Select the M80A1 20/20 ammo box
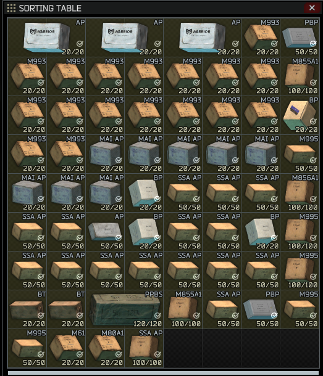The height and width of the screenshot is (376, 323). [x=105, y=348]
